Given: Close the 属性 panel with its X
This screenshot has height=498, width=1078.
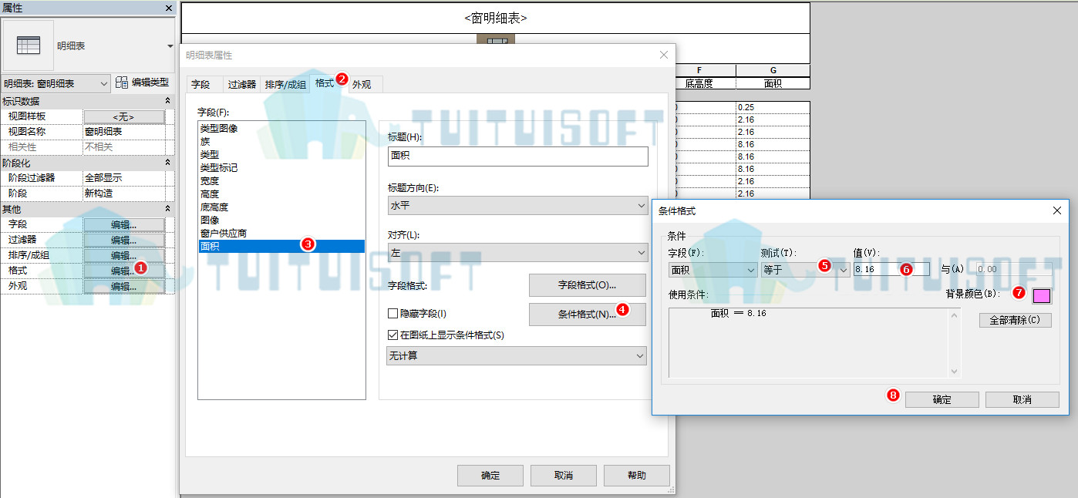Looking at the screenshot, I should click(169, 8).
